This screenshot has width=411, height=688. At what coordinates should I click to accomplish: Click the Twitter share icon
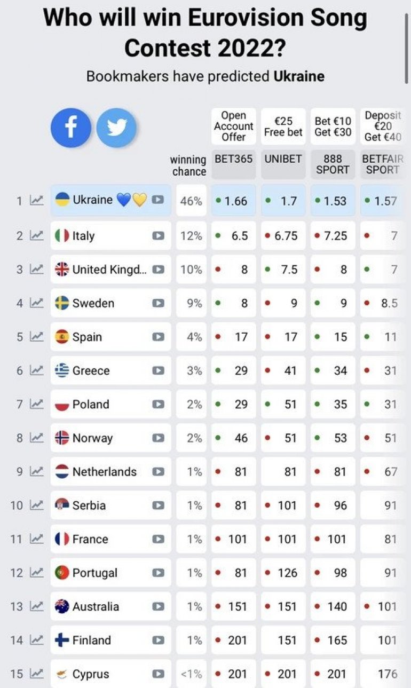tap(116, 128)
